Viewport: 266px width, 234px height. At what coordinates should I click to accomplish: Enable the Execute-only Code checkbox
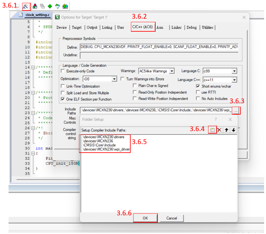coord(63,71)
